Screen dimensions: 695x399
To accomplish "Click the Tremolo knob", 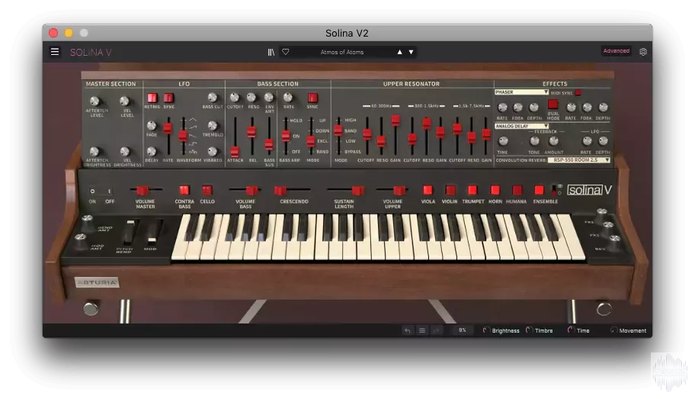I will 213,126.
